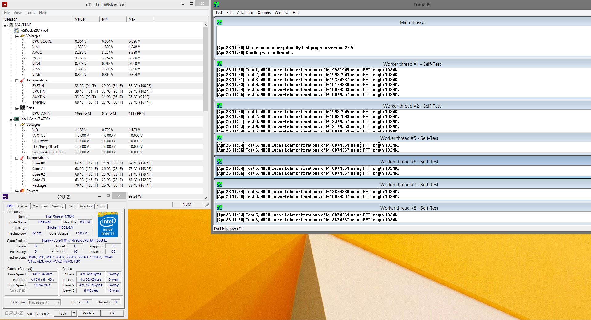
Task: Collapse the Fans node
Action: (x=17, y=108)
